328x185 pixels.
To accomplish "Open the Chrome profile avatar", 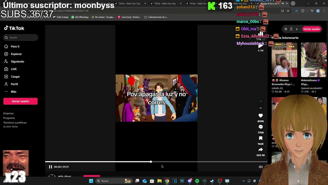I will (x=318, y=11).
